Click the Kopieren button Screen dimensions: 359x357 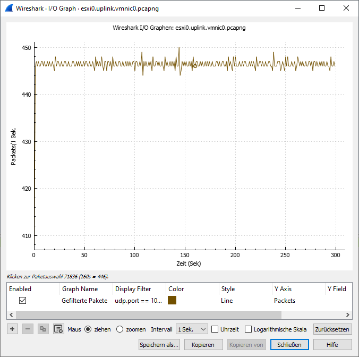[x=203, y=345]
